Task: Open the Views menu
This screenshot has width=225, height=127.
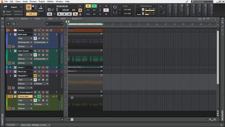Action: (18, 1)
